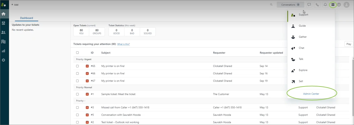
Task: Open the Views icon in sidebar
Action: click(3, 23)
